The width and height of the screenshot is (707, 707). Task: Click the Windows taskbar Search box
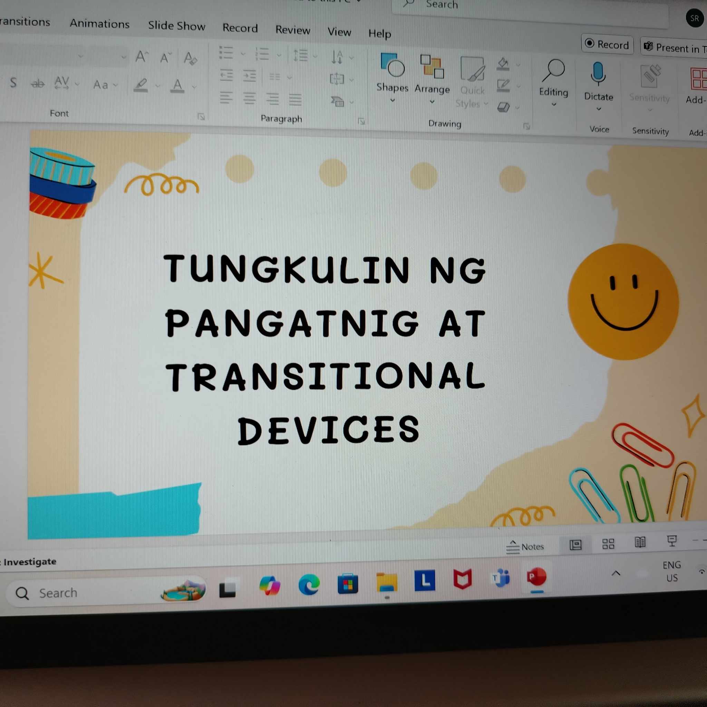click(106, 592)
